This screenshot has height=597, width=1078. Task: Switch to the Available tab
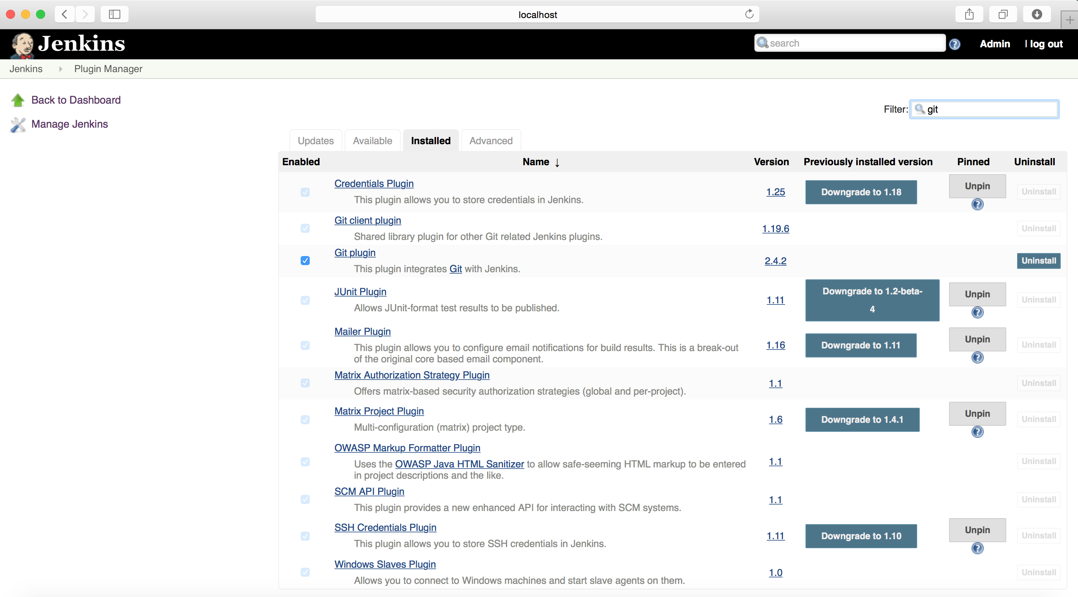pos(372,141)
